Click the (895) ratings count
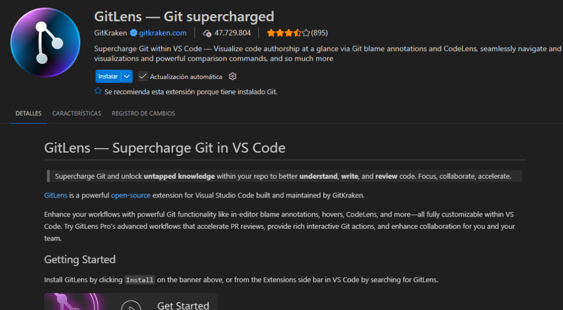Screen dimensions: 563x310 (319, 33)
